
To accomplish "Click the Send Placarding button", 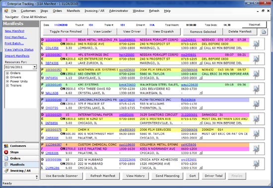I will (x=167, y=176).
